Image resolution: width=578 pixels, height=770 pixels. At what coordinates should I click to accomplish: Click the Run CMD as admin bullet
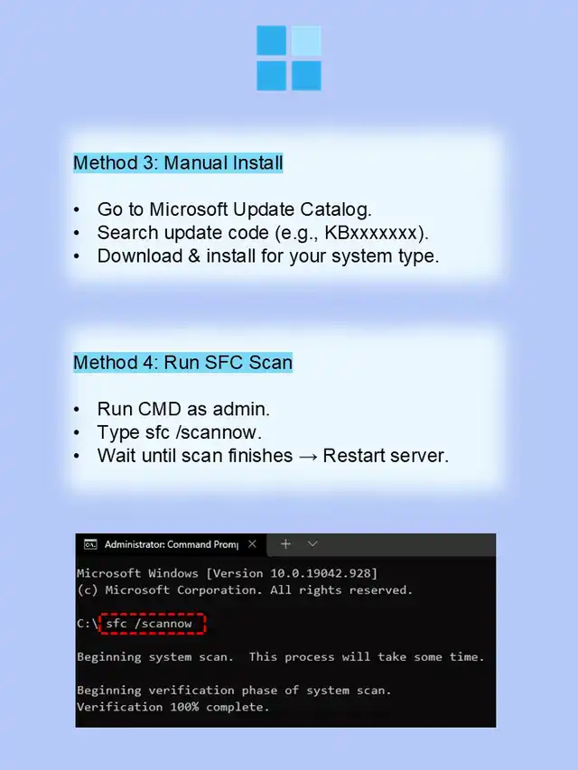pos(183,409)
